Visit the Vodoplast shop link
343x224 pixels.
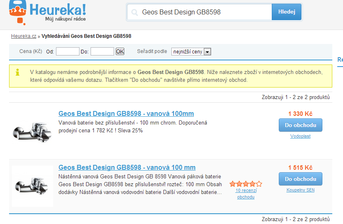[300, 136]
